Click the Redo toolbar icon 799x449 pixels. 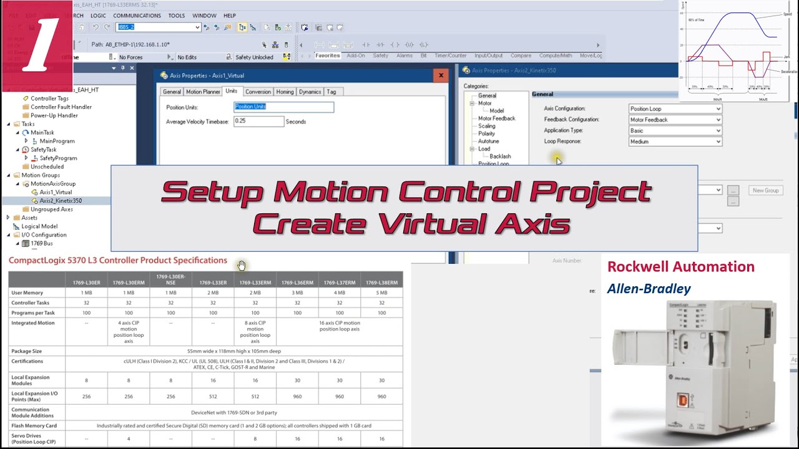click(107, 27)
